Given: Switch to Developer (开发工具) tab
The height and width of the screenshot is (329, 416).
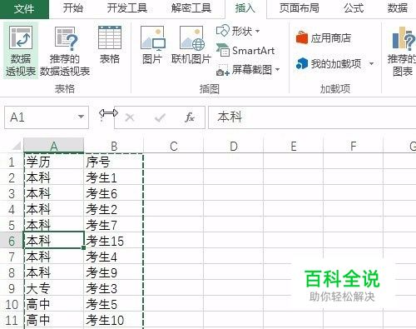Looking at the screenshot, I should click(x=127, y=8).
